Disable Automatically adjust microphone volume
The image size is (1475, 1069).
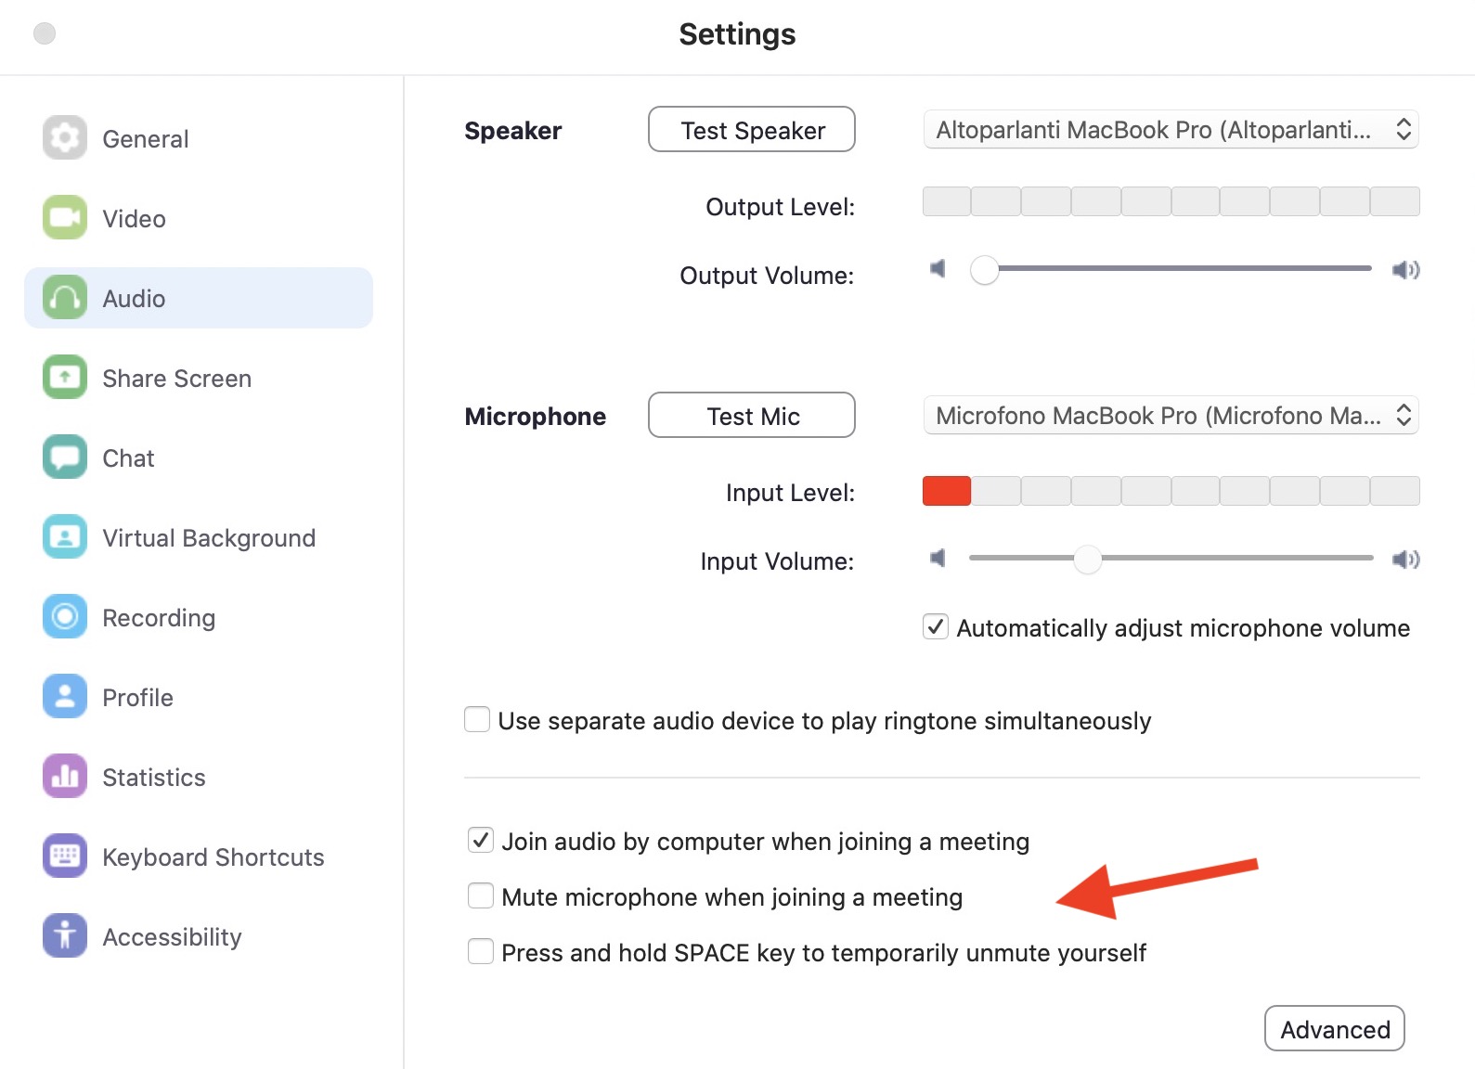(936, 627)
